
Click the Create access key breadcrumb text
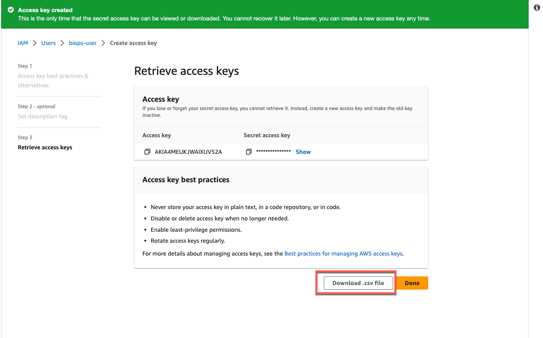[x=133, y=43]
